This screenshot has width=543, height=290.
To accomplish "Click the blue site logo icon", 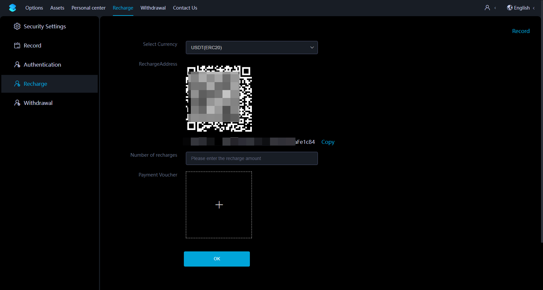I will 13,8.
